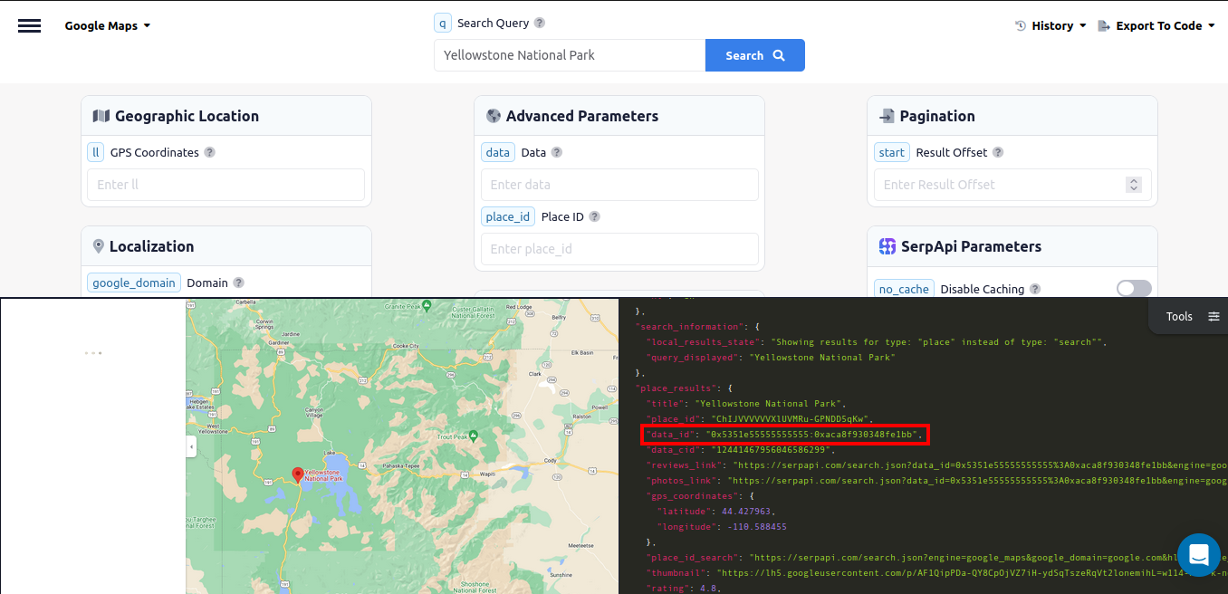Click the blue Search button
The height and width of the screenshot is (594, 1228).
755,55
